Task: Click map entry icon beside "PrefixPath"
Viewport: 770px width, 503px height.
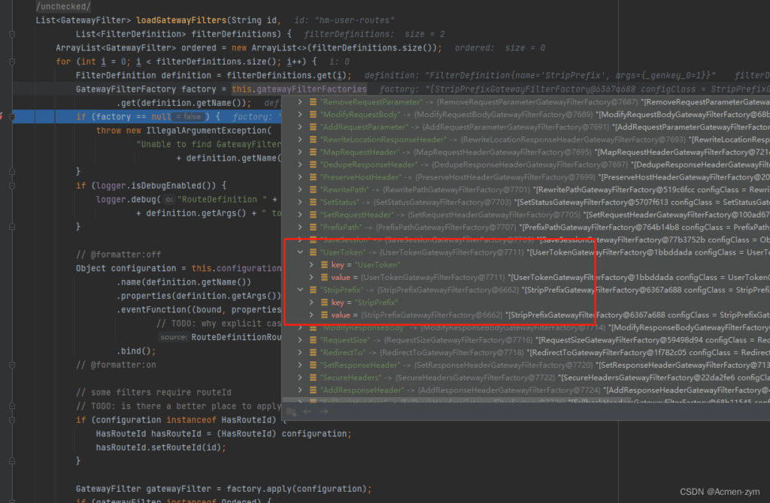Action: (313, 227)
